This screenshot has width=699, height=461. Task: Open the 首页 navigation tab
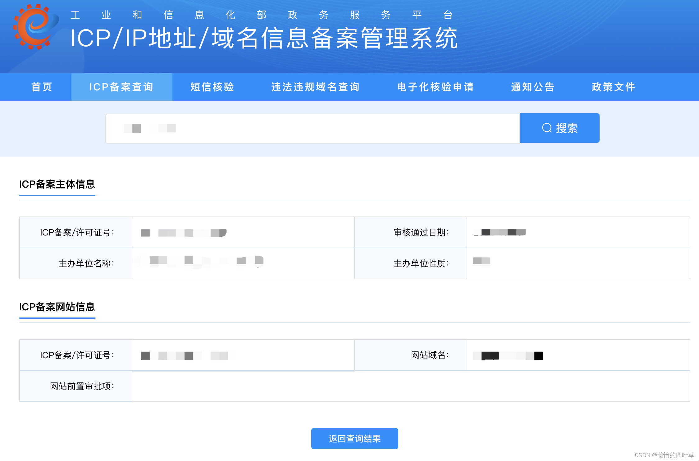(x=42, y=87)
